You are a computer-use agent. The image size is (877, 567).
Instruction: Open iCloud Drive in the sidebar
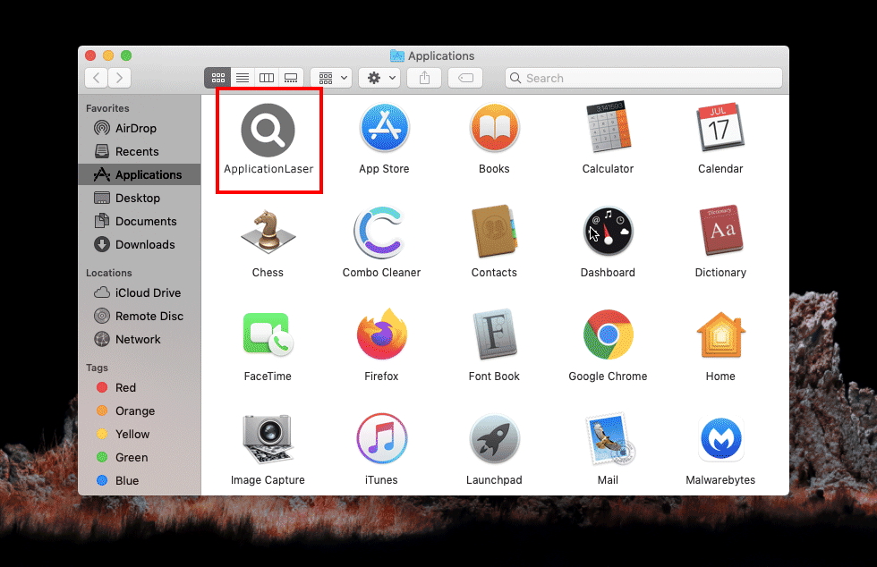tap(140, 292)
